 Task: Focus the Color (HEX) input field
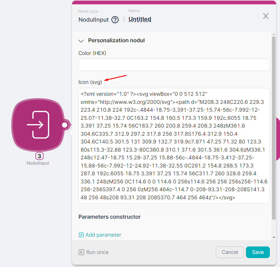(x=174, y=65)
